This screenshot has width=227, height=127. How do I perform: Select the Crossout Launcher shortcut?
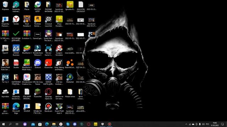(49, 21)
